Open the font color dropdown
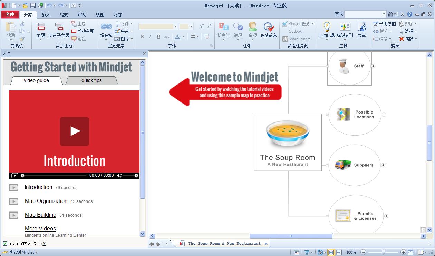435x256 pixels. click(x=183, y=37)
